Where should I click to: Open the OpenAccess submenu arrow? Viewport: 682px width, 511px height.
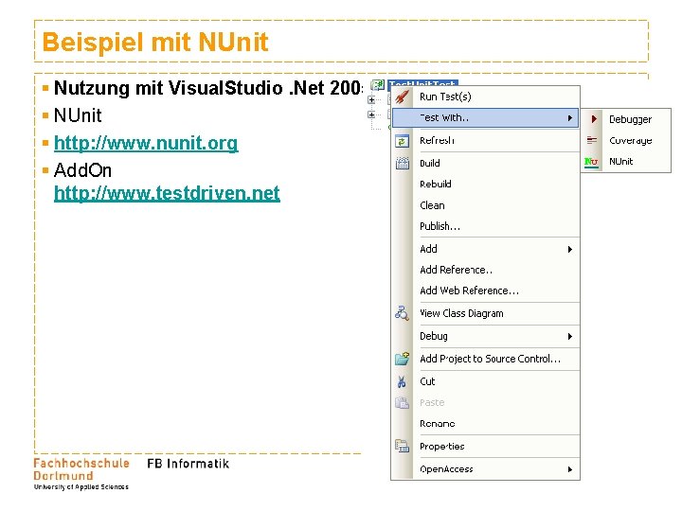pyautogui.click(x=570, y=469)
